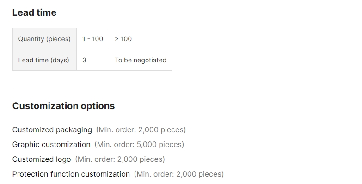Click the horizontal divider below lead time table
The image size is (362, 184).
(x=187, y=86)
